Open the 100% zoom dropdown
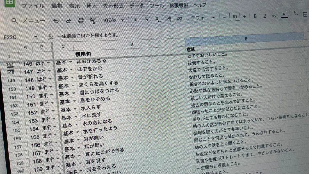Screen dimensions: 309x174 click(x=113, y=20)
